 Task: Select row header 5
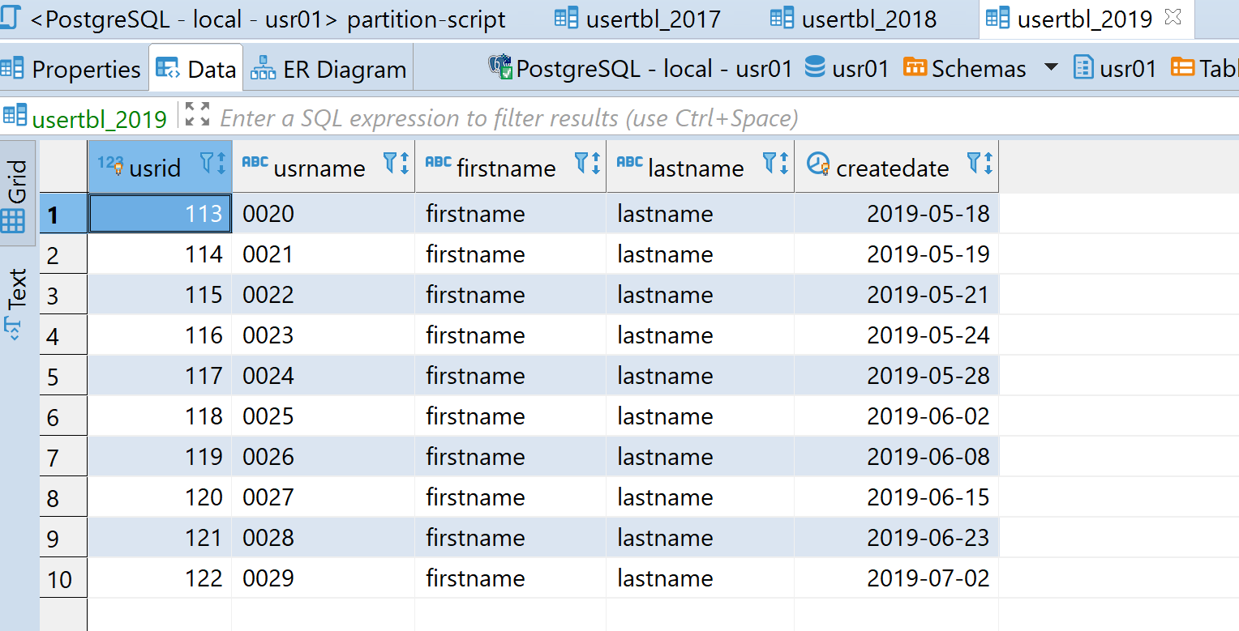click(x=63, y=376)
